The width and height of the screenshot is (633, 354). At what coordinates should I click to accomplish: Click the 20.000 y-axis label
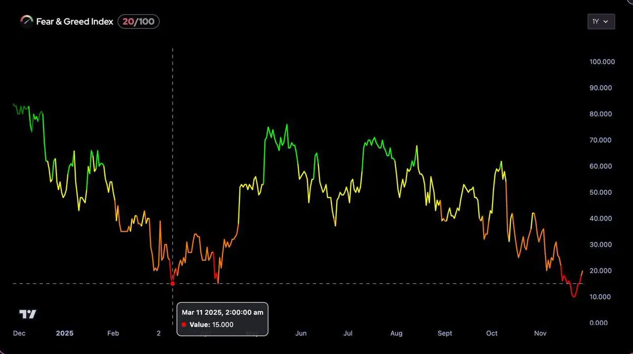click(x=600, y=271)
